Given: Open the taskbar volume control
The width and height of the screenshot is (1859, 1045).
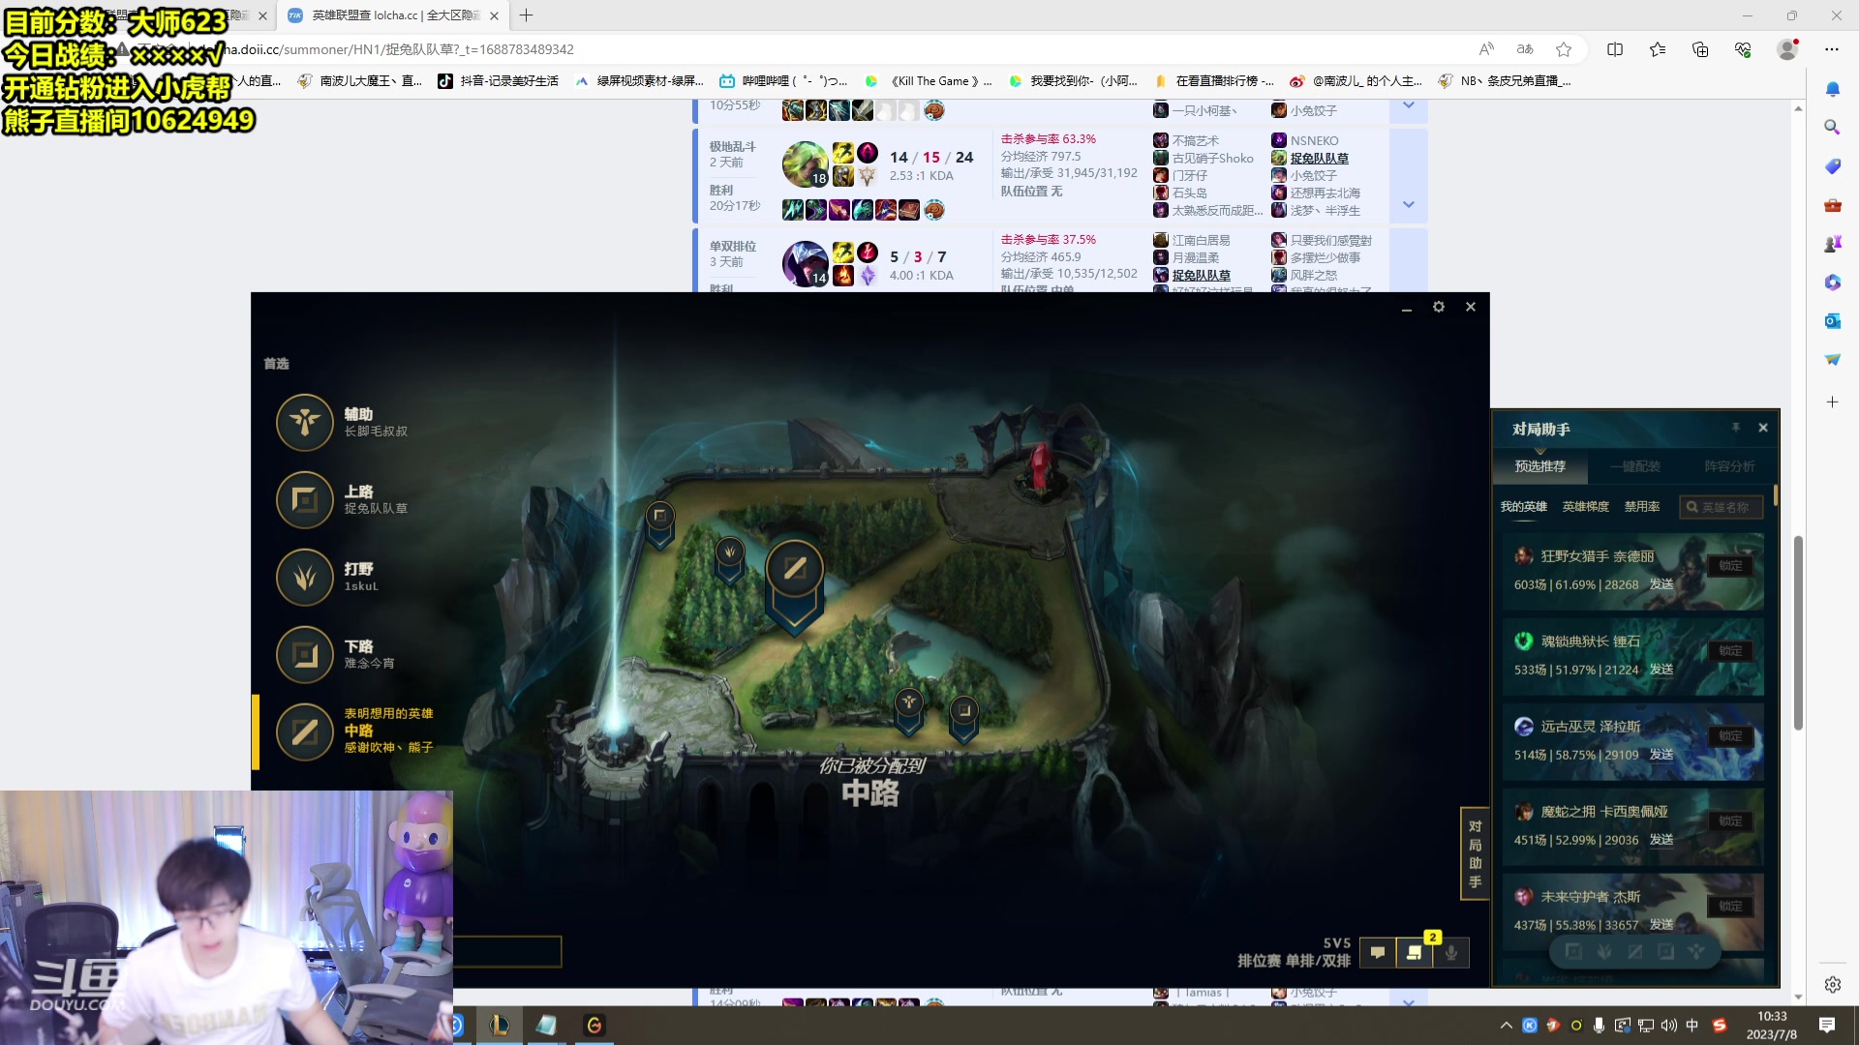Looking at the screenshot, I should pyautogui.click(x=1668, y=1026).
